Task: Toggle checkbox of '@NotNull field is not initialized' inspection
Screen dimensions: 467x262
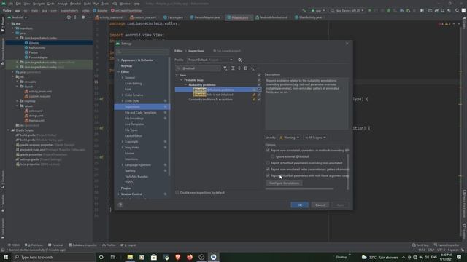Action: (259, 95)
